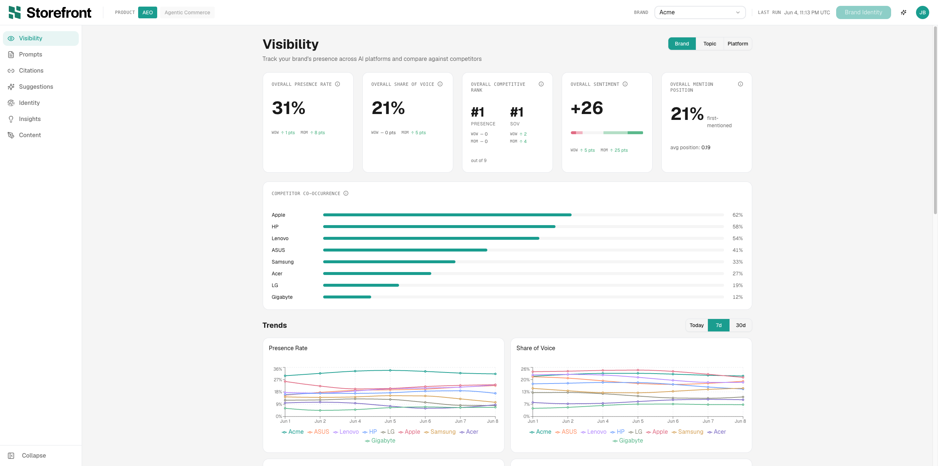This screenshot has width=938, height=466.
Task: Go to Prompts in sidebar
Action: (41, 55)
